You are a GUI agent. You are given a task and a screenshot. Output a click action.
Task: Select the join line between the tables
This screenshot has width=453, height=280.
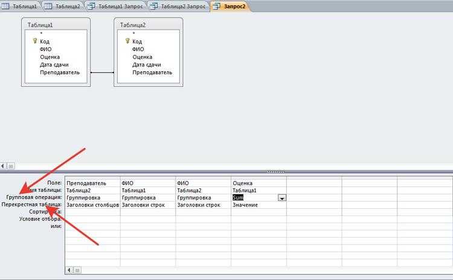[x=102, y=72]
